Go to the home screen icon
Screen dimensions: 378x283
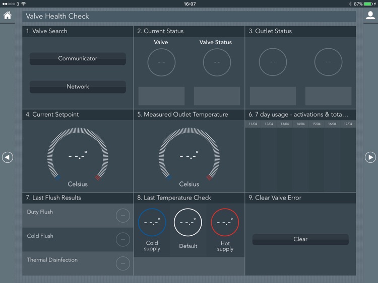[x=8, y=16]
